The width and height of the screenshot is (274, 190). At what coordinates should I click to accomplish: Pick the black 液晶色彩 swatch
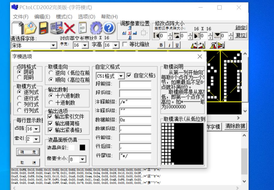pyautogui.click(x=82, y=148)
